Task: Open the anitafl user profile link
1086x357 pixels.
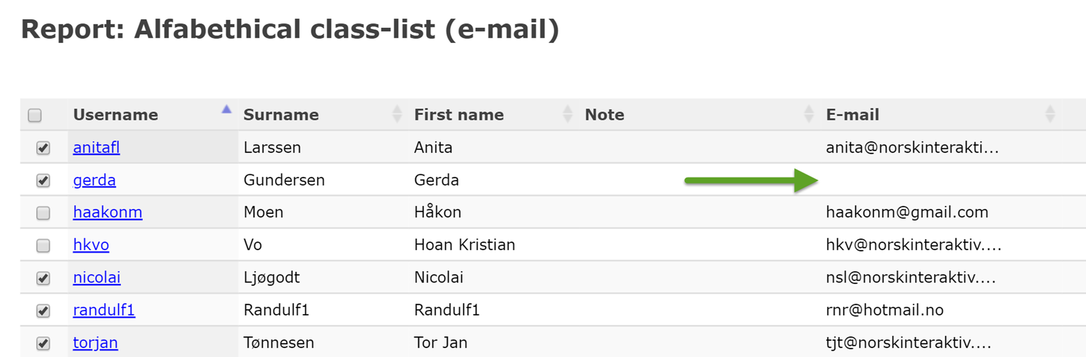Action: coord(96,147)
